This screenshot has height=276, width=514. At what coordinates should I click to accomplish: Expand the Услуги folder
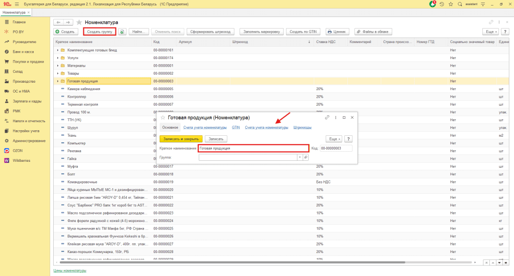point(58,58)
